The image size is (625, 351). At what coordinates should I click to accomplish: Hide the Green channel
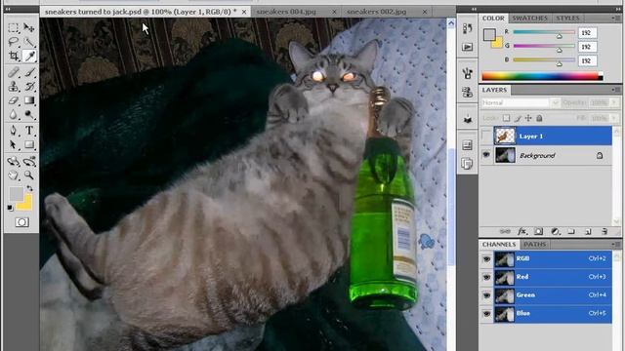click(x=486, y=295)
